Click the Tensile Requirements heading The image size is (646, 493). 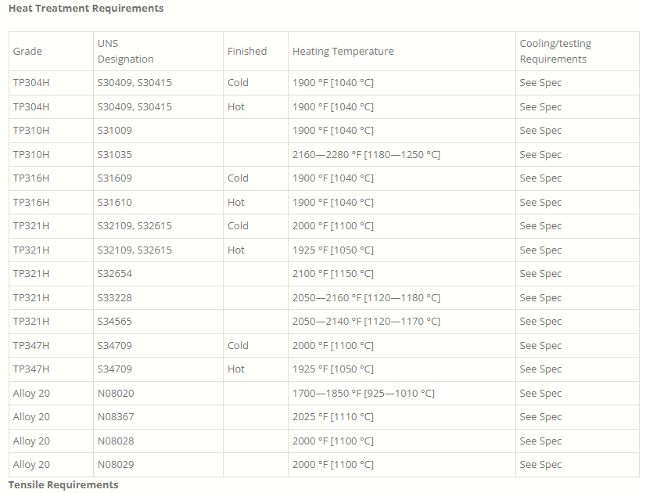pos(63,484)
